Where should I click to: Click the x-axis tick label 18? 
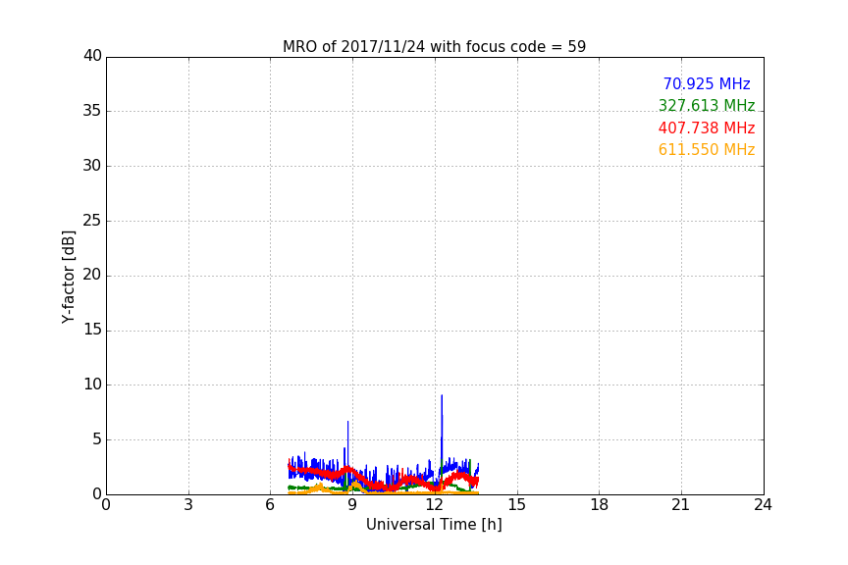tap(600, 505)
